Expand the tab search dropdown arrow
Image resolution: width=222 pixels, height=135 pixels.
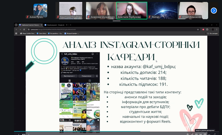[x=16, y=25]
